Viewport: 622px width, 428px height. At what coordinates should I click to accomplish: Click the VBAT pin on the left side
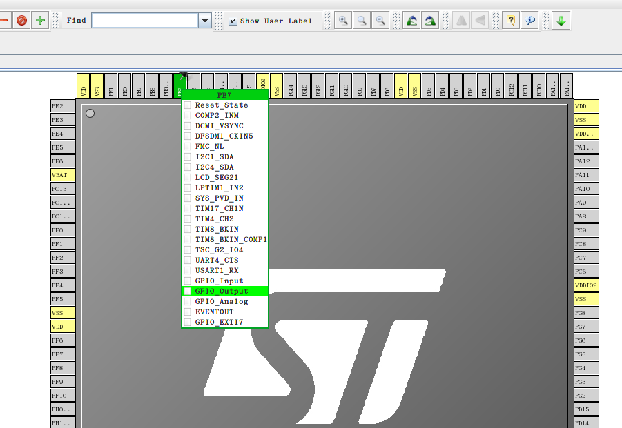pyautogui.click(x=63, y=175)
